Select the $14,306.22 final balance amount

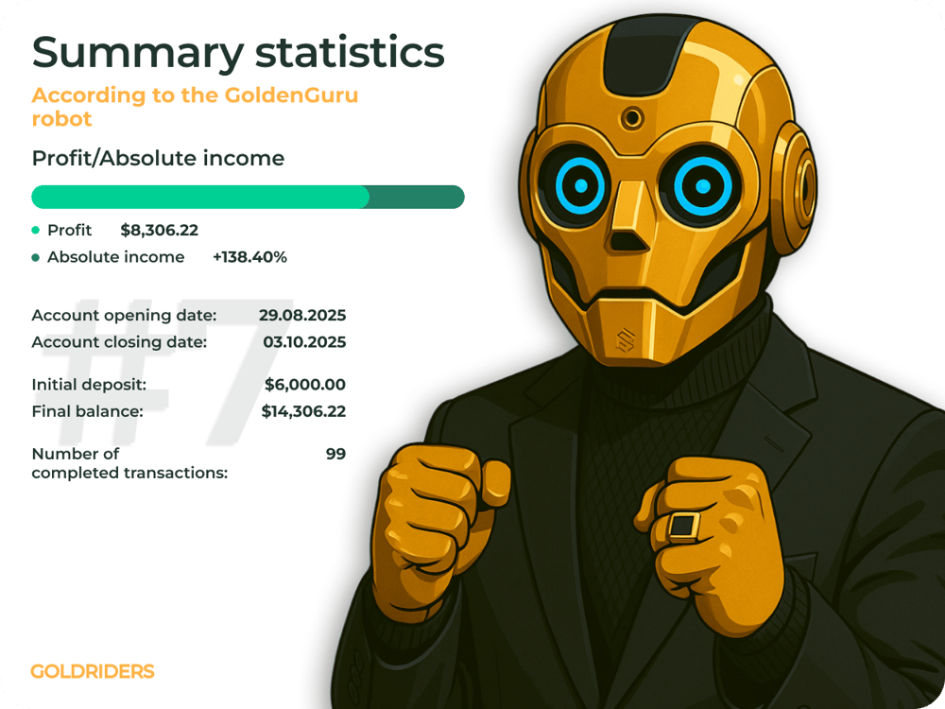[303, 411]
